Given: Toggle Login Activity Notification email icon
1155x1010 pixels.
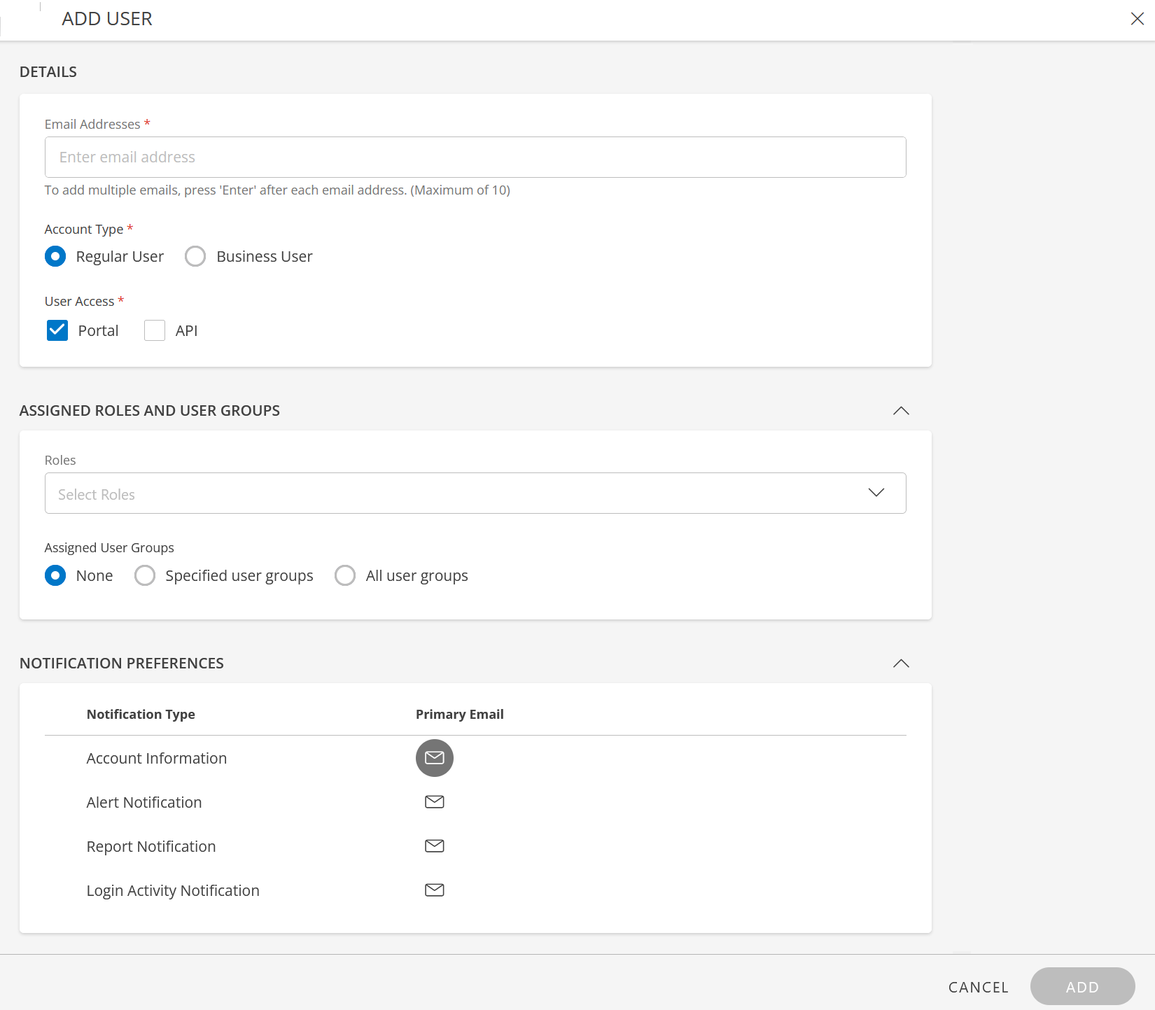Looking at the screenshot, I should click(434, 890).
